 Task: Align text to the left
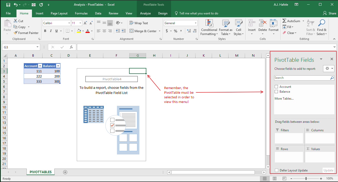point(99,31)
